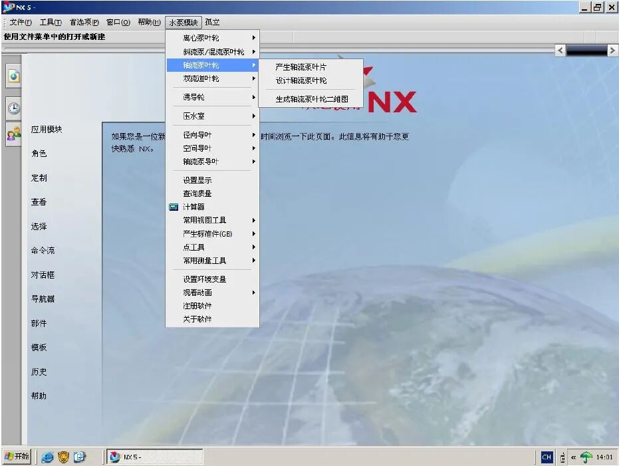This screenshot has height=466, width=619.
Task: Expand submenu arrow of 离心泵叶轮
Action: [x=254, y=38]
